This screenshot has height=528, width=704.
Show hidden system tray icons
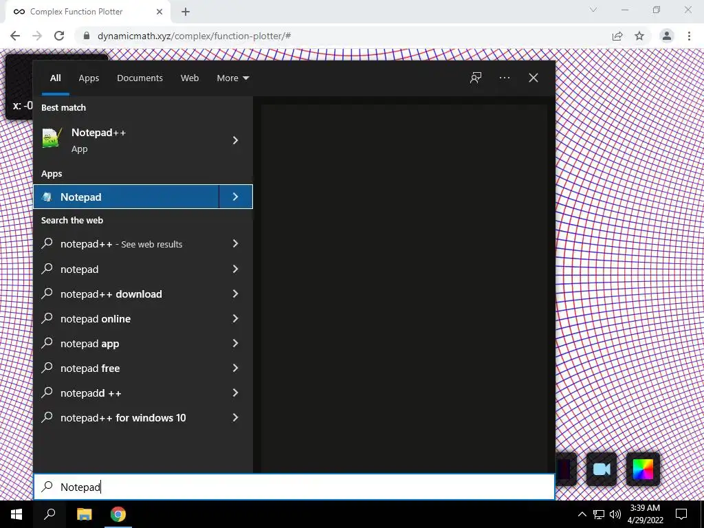coord(582,514)
